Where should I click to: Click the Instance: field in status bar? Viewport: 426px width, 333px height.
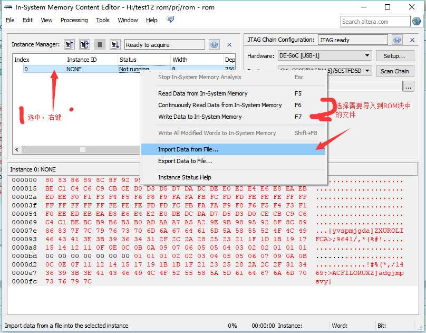coord(290,326)
